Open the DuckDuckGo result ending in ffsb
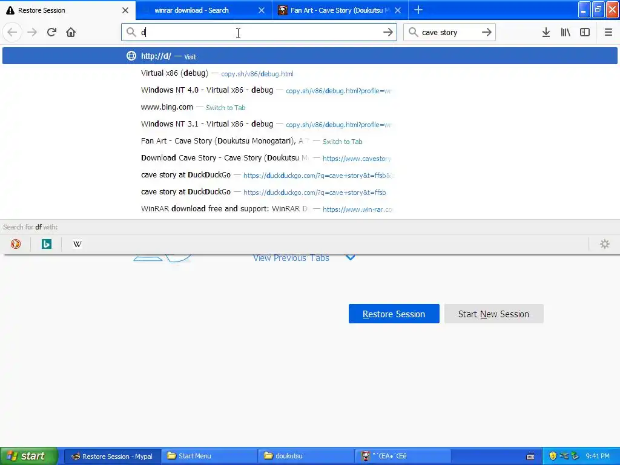This screenshot has height=465, width=620. 310,192
